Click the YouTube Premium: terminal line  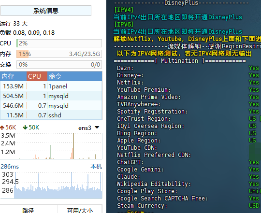(144, 90)
